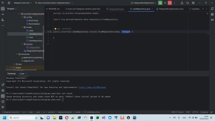Rerun TelegramBotApplication with green button

pyautogui.click(x=160, y=3)
